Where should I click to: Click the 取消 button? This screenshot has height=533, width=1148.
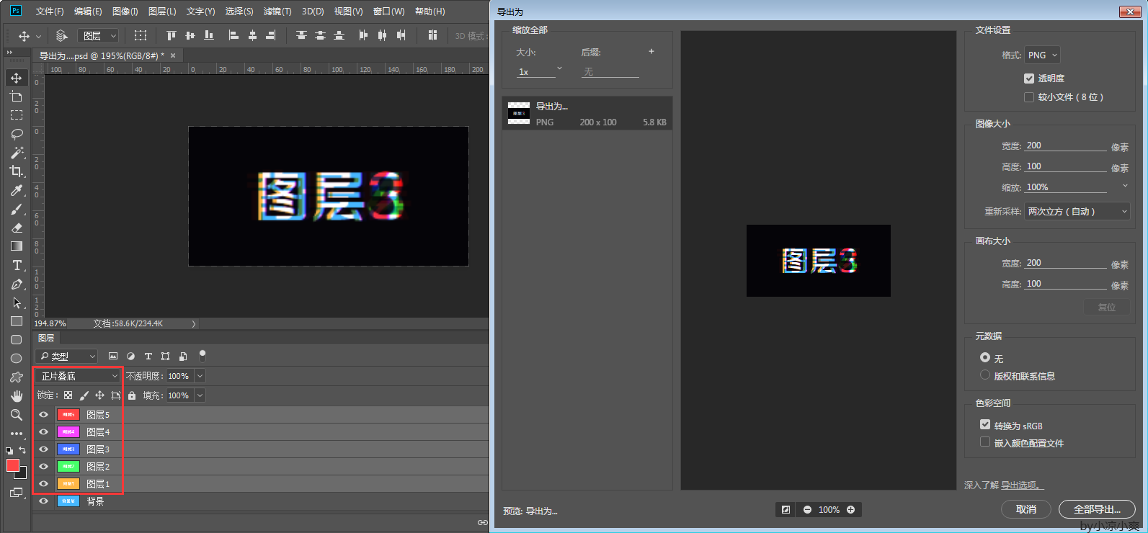1026,509
